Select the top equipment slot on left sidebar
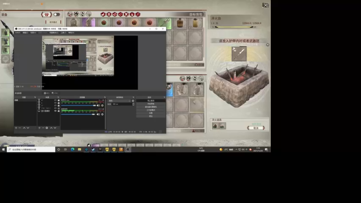The width and height of the screenshot is (361, 203). click(5, 32)
